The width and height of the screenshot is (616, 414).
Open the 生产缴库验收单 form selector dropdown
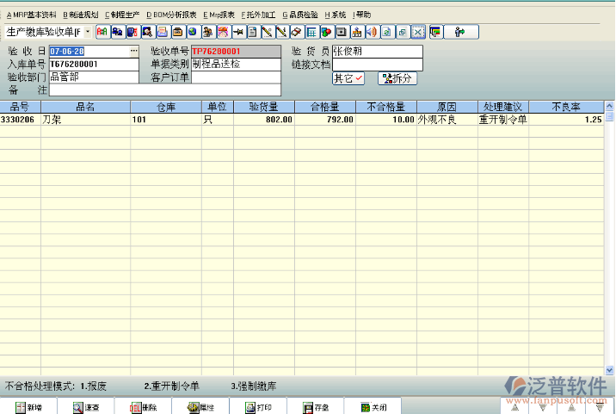pyautogui.click(x=88, y=32)
